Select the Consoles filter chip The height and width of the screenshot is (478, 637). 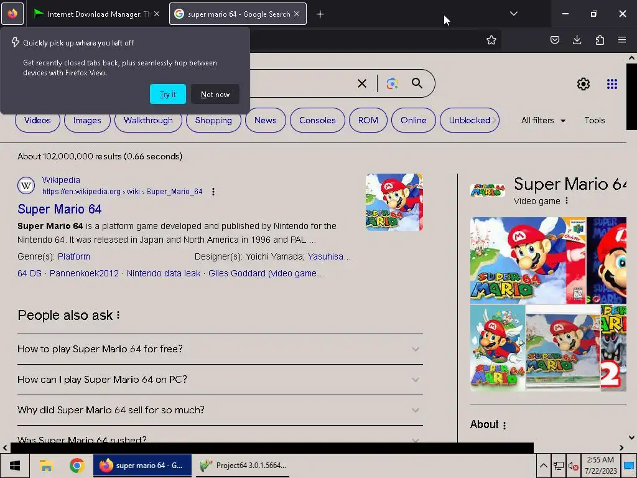(x=317, y=120)
